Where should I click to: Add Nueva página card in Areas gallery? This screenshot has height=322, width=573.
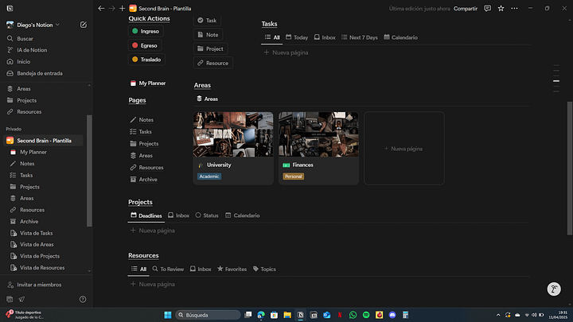(x=404, y=149)
